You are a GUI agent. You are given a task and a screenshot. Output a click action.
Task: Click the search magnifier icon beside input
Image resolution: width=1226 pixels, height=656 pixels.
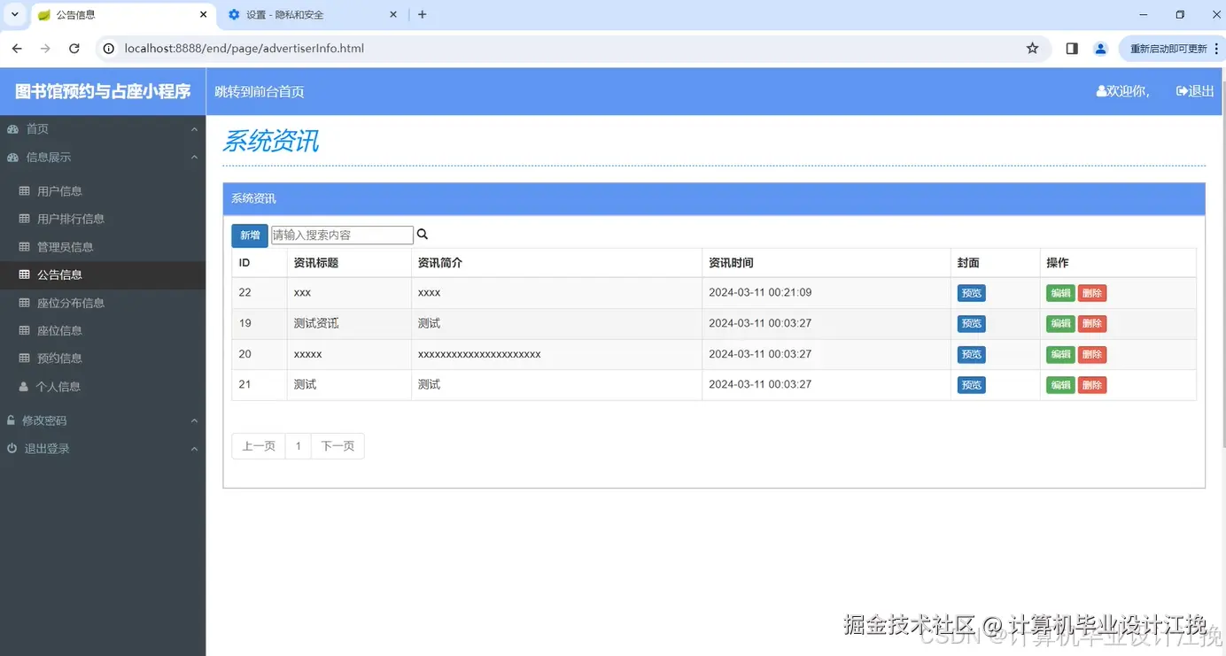tap(423, 235)
